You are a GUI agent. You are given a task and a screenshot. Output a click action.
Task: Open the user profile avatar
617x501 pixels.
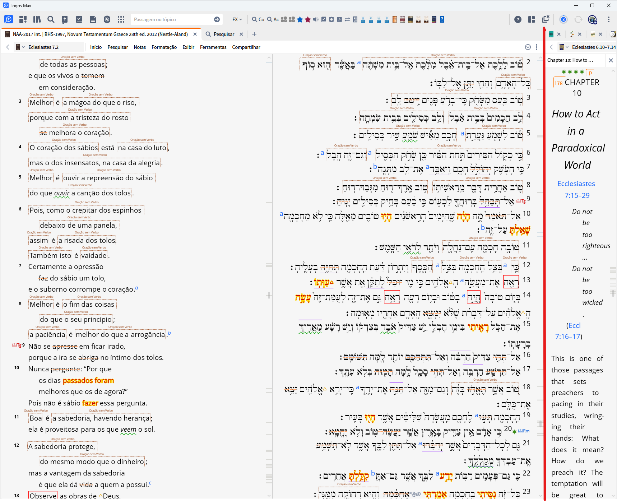point(593,19)
